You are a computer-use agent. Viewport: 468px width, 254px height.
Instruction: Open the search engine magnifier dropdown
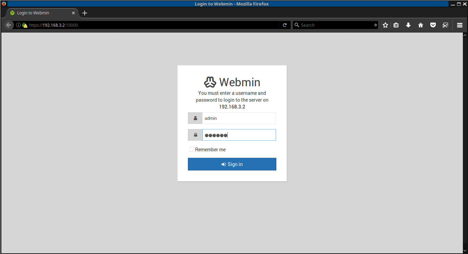coord(297,25)
